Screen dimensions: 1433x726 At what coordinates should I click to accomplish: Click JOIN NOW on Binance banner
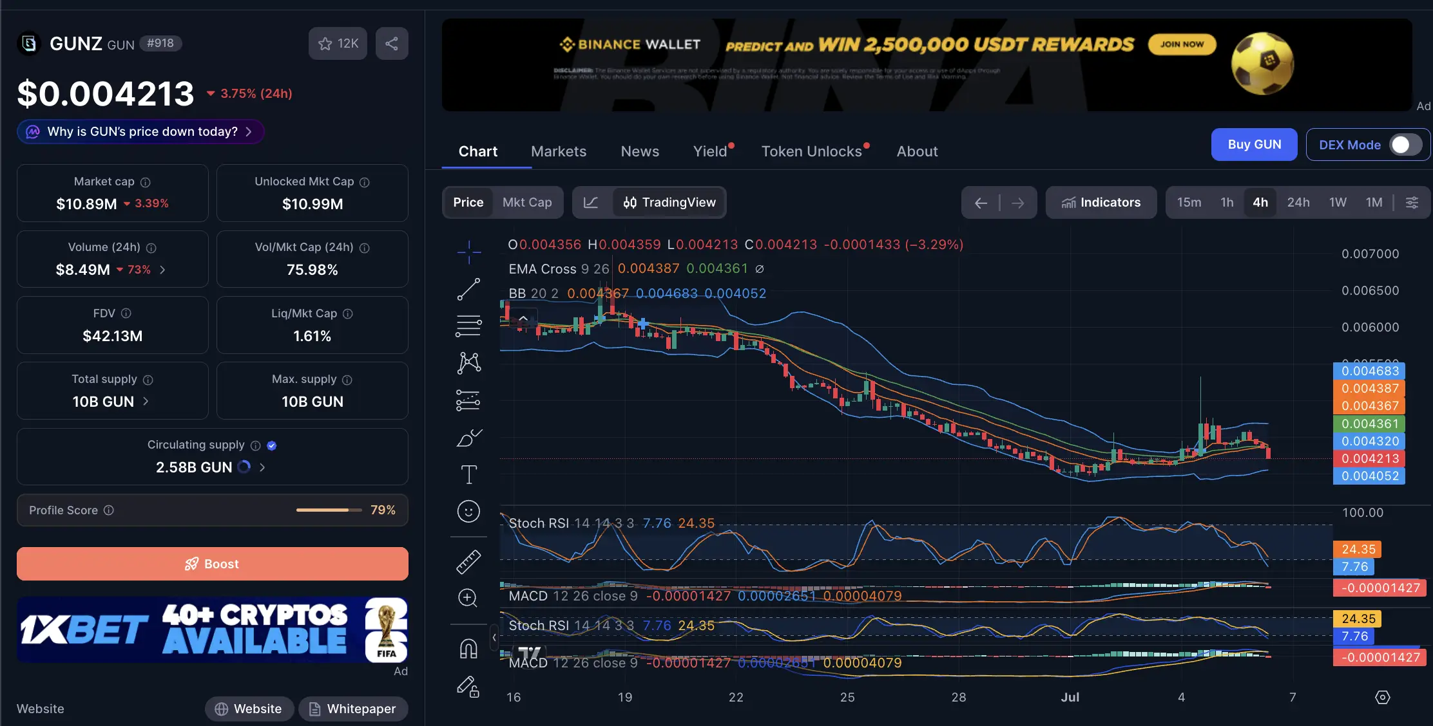pyautogui.click(x=1182, y=44)
